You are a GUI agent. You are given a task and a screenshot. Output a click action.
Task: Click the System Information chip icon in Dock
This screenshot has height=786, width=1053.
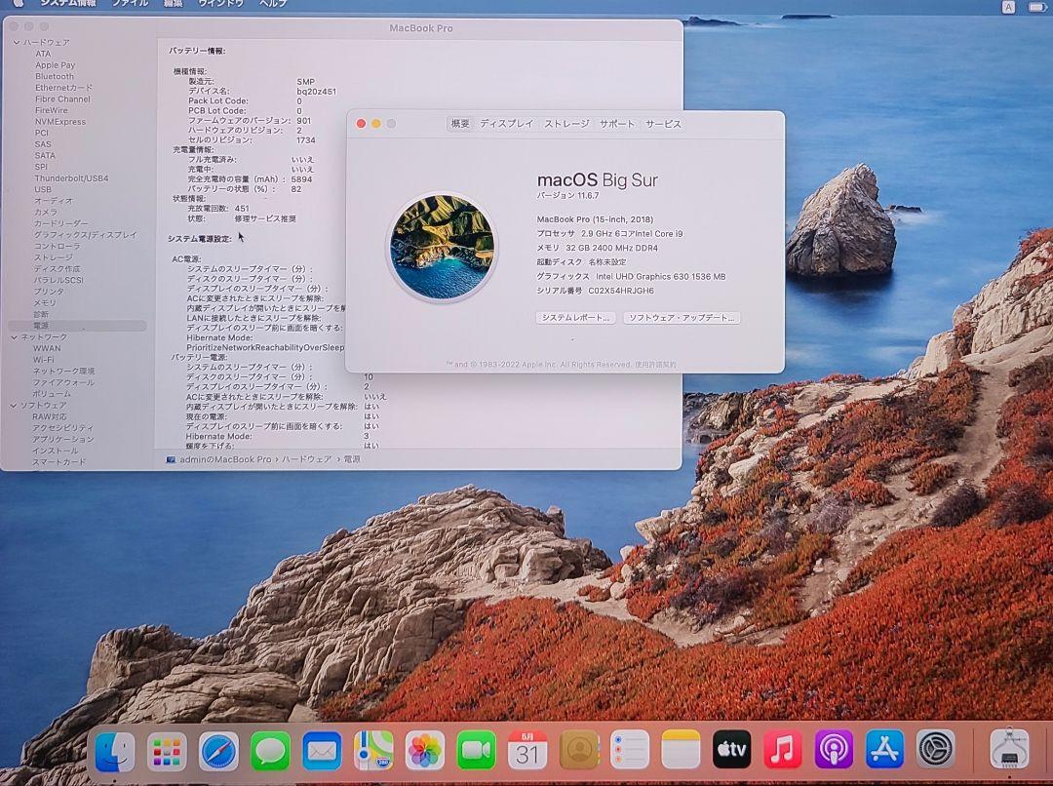coord(1009,749)
